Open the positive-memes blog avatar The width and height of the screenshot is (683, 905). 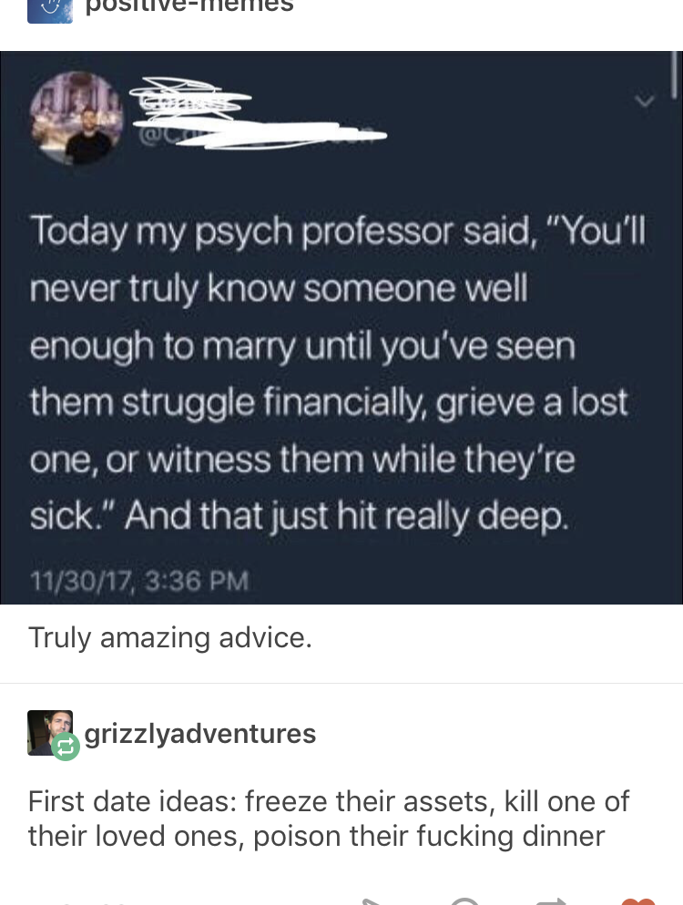click(x=50, y=11)
